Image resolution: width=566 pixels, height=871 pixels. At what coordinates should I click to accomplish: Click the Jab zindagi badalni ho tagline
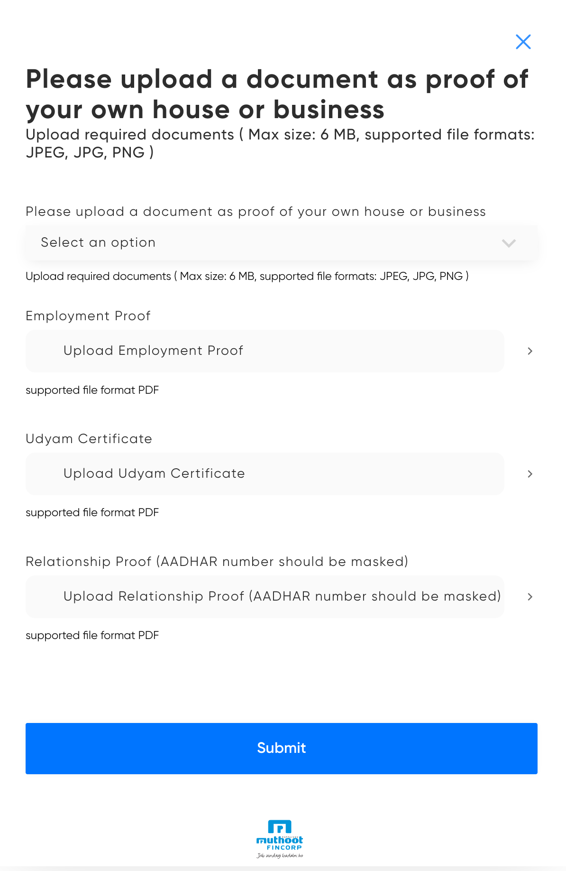point(281,856)
